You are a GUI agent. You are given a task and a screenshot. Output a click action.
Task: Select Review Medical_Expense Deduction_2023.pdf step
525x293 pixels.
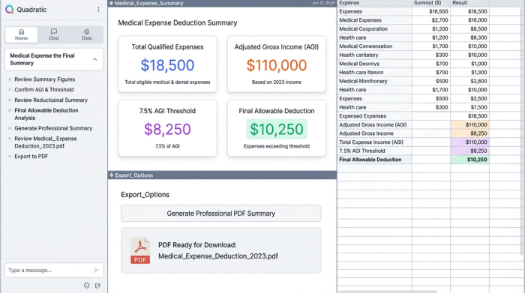pos(46,142)
